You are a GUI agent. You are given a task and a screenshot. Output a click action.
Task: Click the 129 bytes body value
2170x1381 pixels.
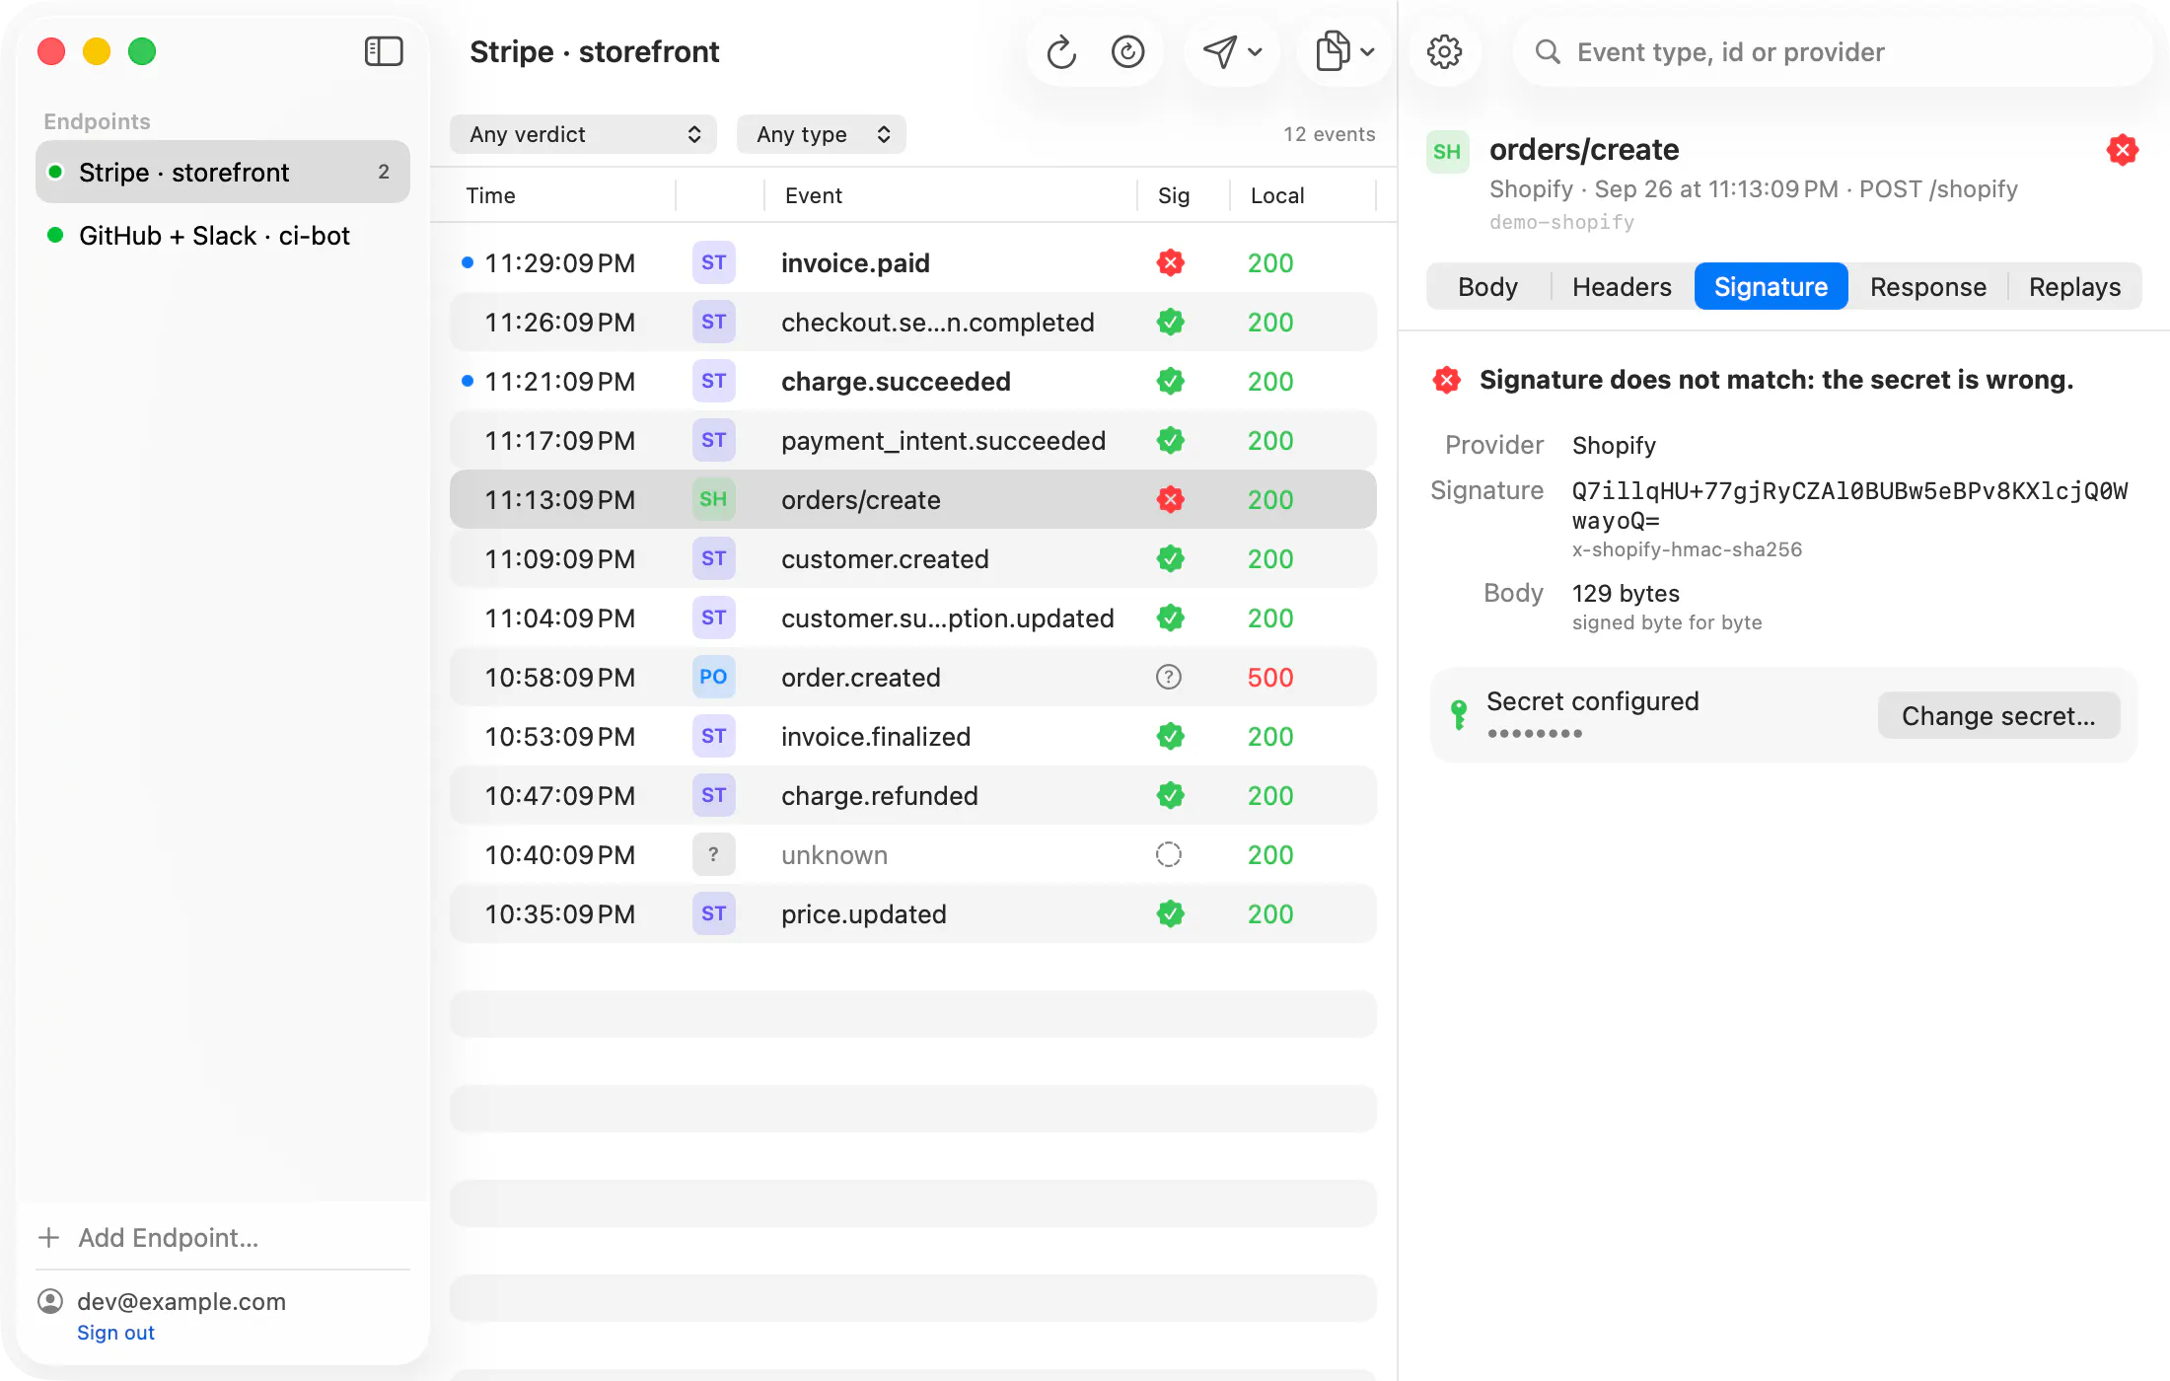tap(1626, 593)
